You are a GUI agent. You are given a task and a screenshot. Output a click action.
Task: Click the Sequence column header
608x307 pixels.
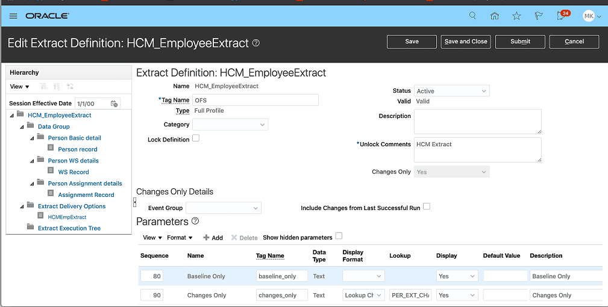pos(154,255)
